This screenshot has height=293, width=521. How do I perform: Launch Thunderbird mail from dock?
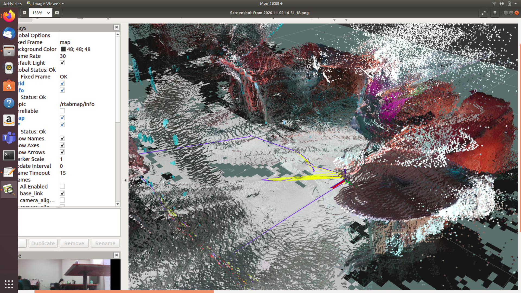coord(9,34)
